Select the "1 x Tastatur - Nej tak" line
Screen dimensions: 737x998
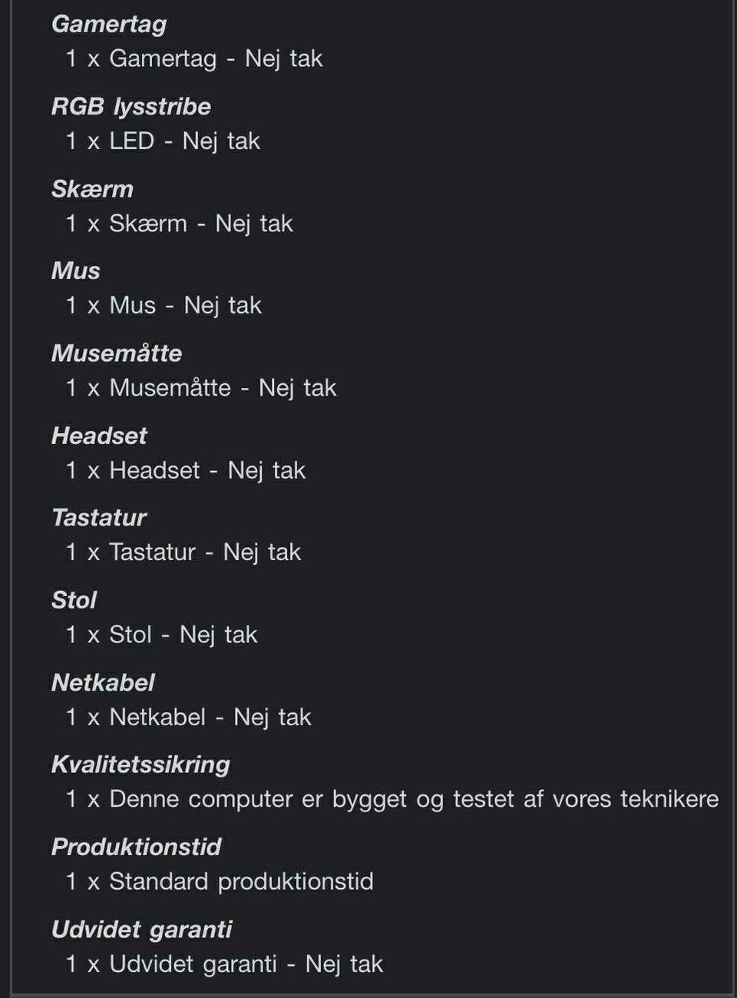(x=183, y=552)
